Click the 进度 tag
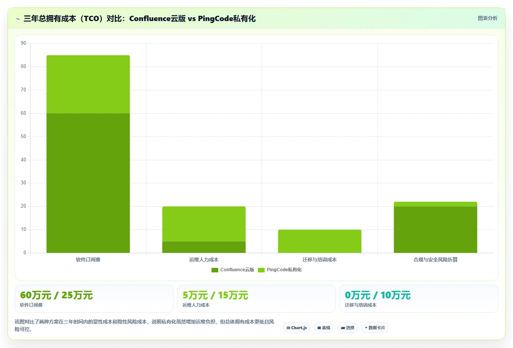 coord(348,328)
